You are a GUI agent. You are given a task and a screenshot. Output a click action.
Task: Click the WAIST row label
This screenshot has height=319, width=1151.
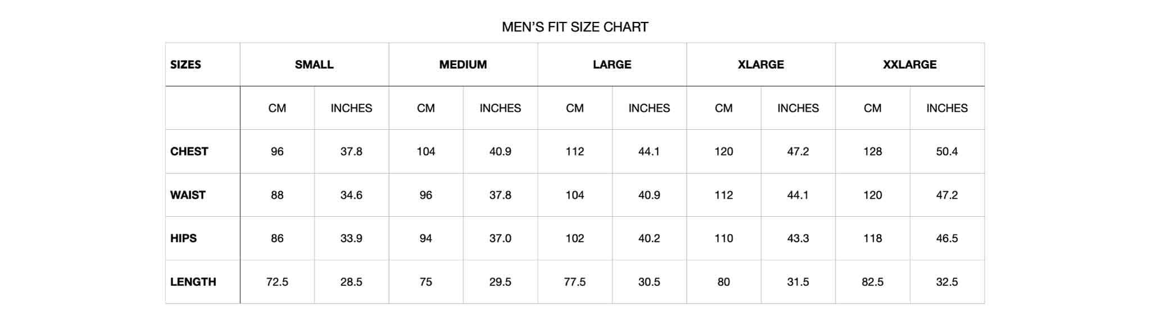[x=188, y=195]
